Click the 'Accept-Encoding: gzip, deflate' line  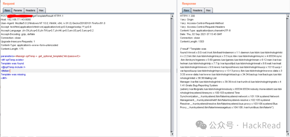click(18, 34)
